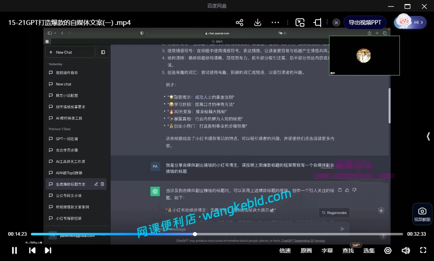Click the Regenerate button
Viewport: 434px width, 261px height.
tap(334, 213)
